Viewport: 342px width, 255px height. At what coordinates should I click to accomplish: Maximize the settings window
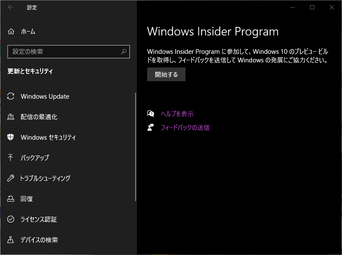click(312, 7)
